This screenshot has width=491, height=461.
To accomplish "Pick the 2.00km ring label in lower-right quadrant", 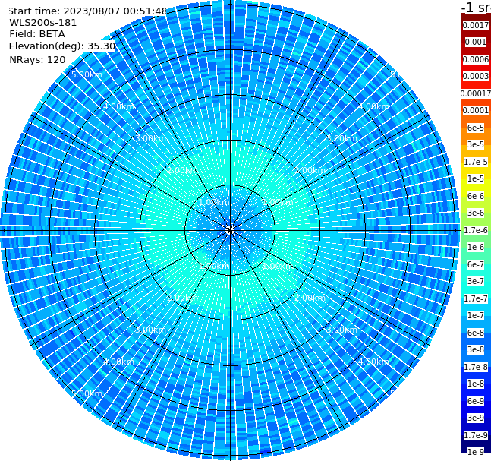I will pyautogui.click(x=310, y=298).
